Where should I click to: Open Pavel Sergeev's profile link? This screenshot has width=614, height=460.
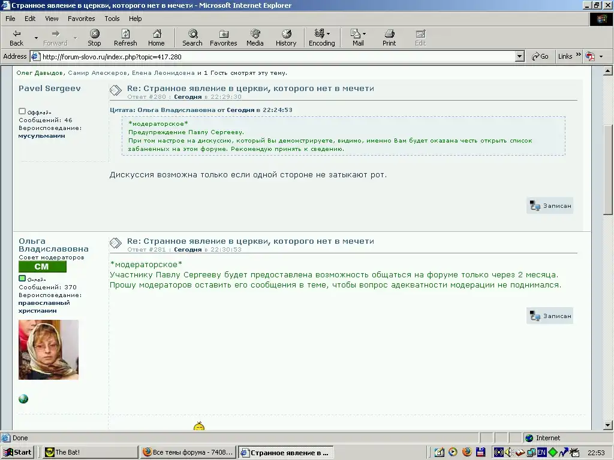[50, 89]
